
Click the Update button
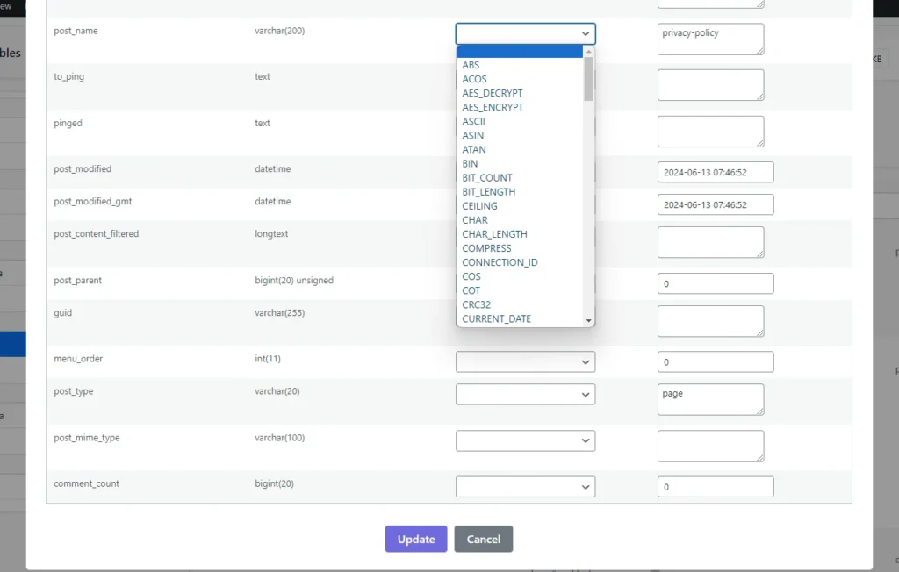[415, 539]
